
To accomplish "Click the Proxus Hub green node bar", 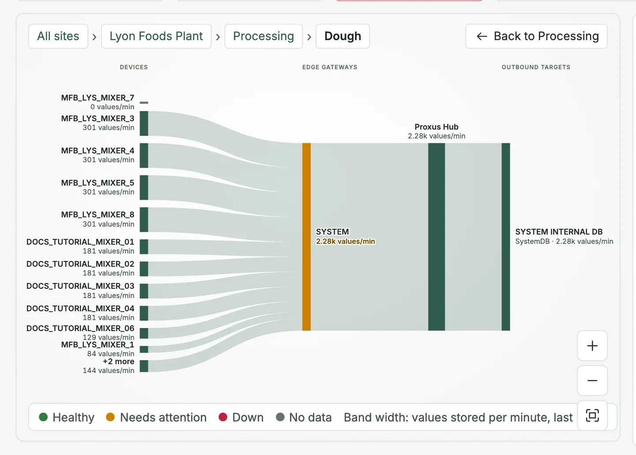I will (437, 237).
